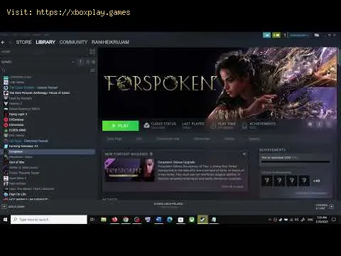Open the Store Page game link

pyautogui.click(x=114, y=139)
